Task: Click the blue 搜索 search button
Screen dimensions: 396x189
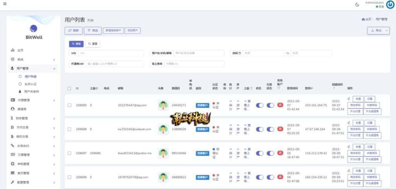Action: pos(76,44)
